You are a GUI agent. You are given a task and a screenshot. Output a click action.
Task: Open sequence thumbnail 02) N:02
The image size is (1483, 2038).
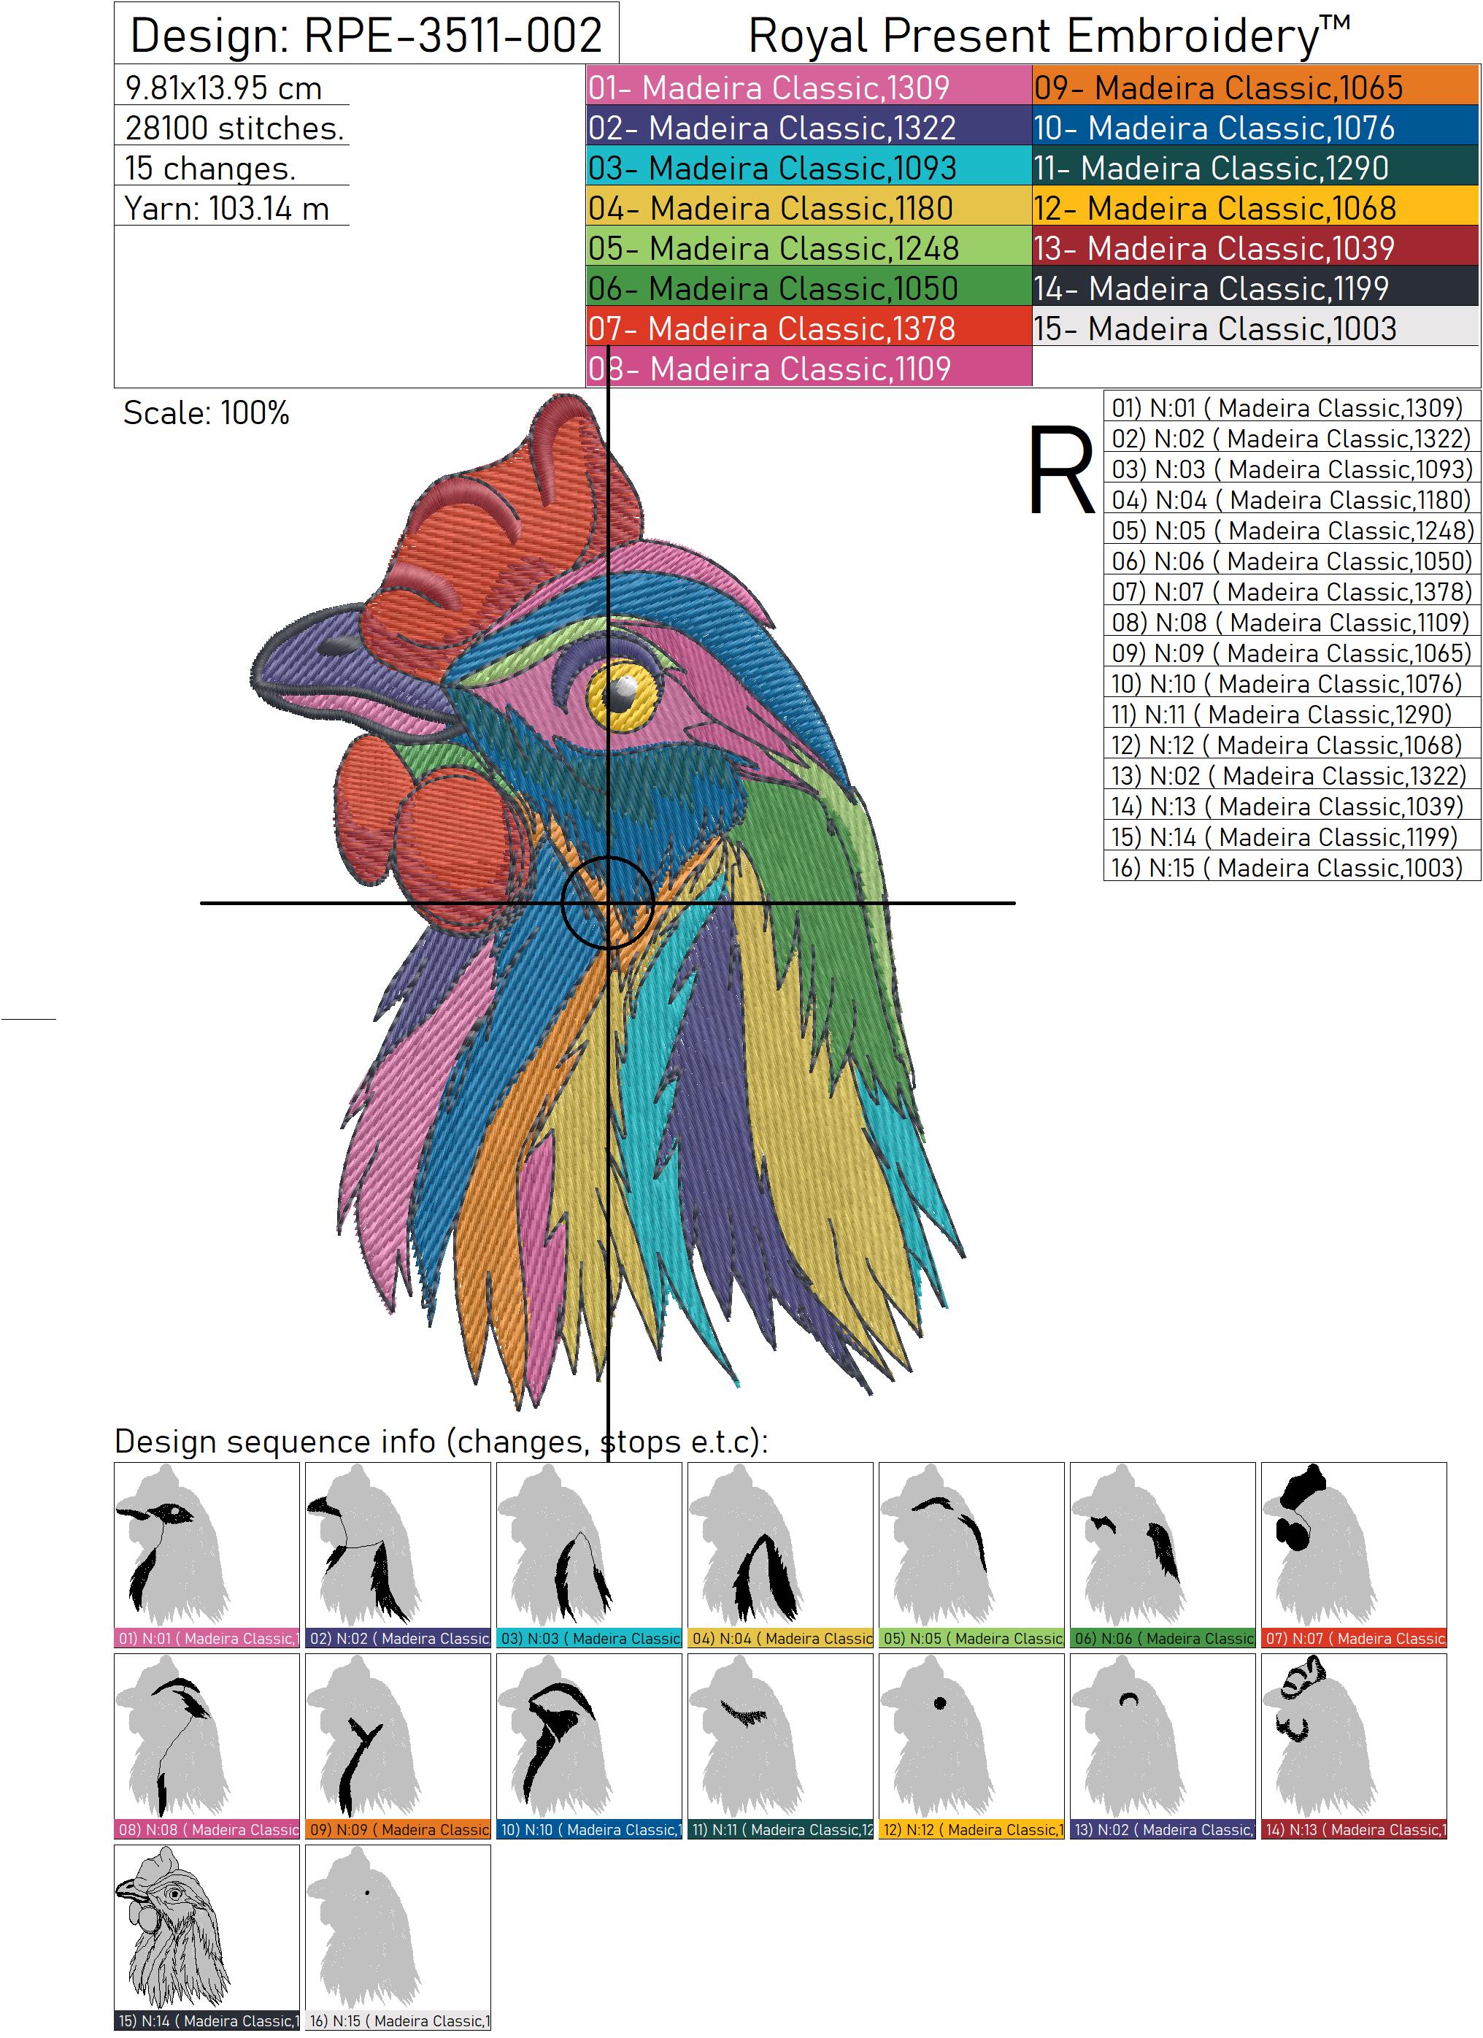click(x=398, y=1555)
